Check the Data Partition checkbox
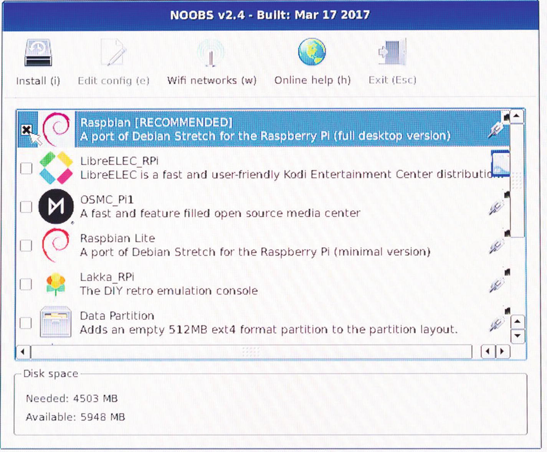Viewport: 547px width, 452px height. point(26,323)
